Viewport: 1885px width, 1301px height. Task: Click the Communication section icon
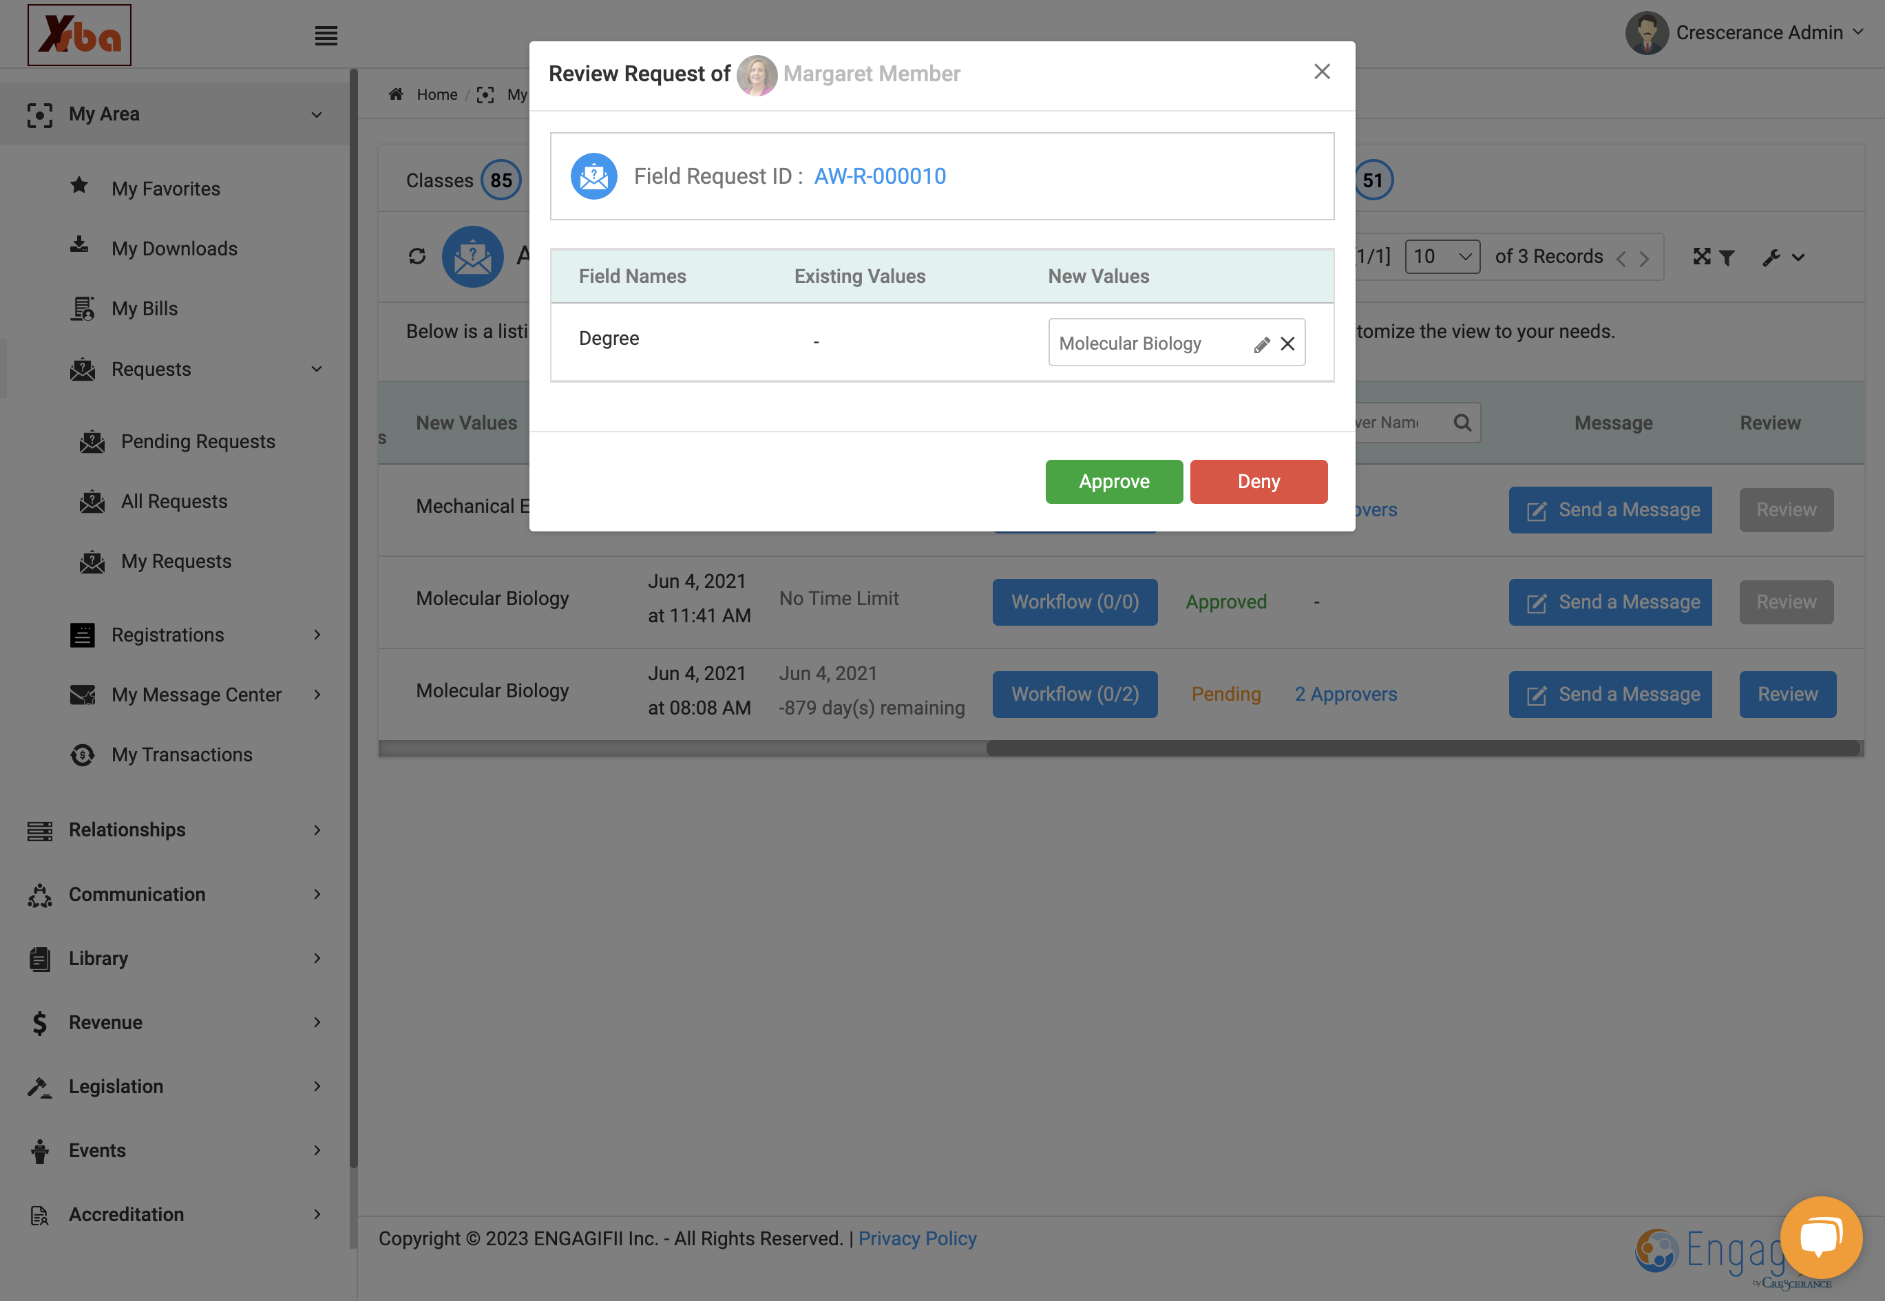(40, 895)
